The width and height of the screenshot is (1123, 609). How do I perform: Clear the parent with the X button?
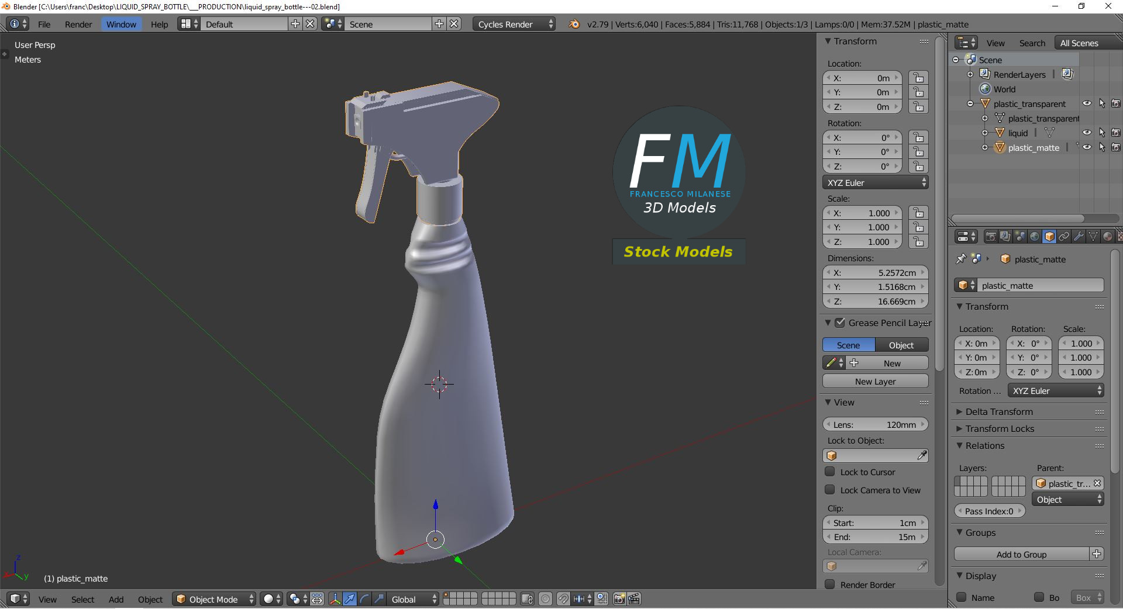tap(1097, 483)
